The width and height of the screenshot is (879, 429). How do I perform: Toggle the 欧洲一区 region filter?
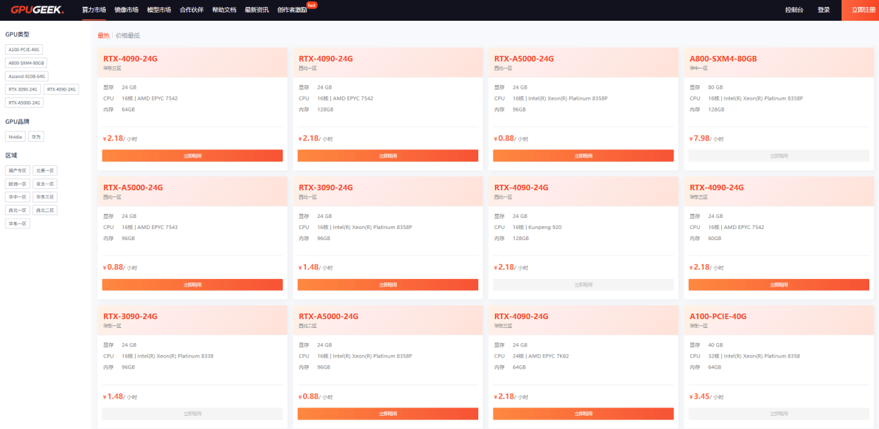point(17,184)
